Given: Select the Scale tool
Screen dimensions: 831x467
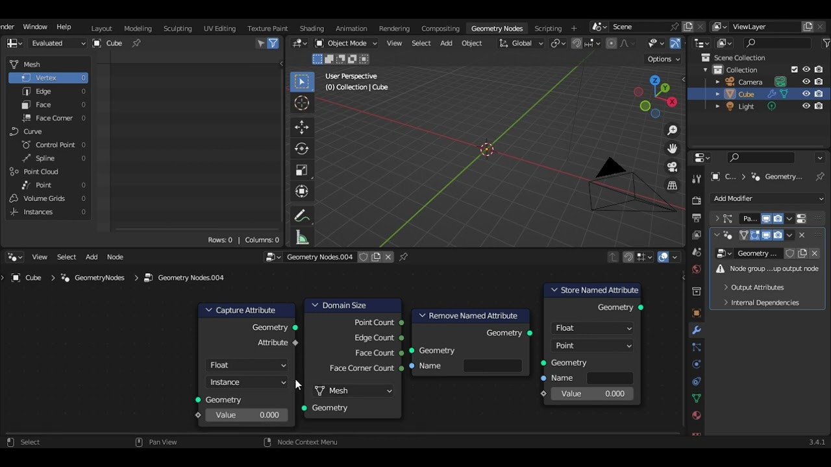Looking at the screenshot, I should (x=302, y=170).
